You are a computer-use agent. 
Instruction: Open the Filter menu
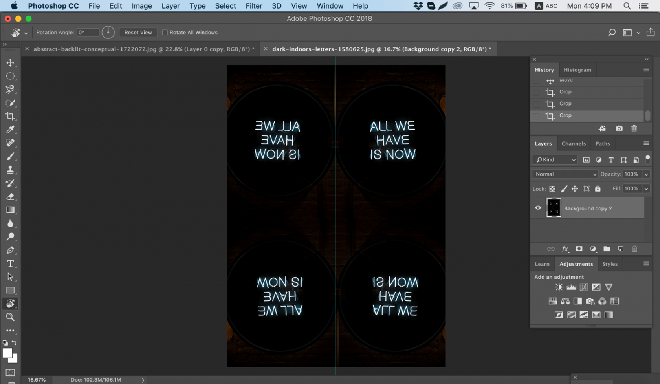pyautogui.click(x=254, y=6)
